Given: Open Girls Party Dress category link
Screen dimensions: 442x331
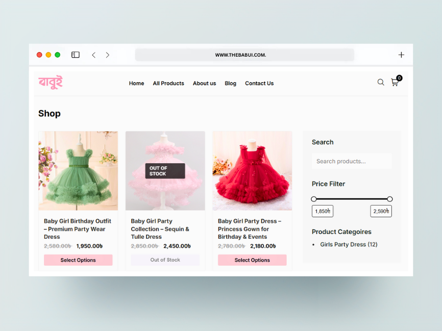Looking at the screenshot, I should click(349, 244).
